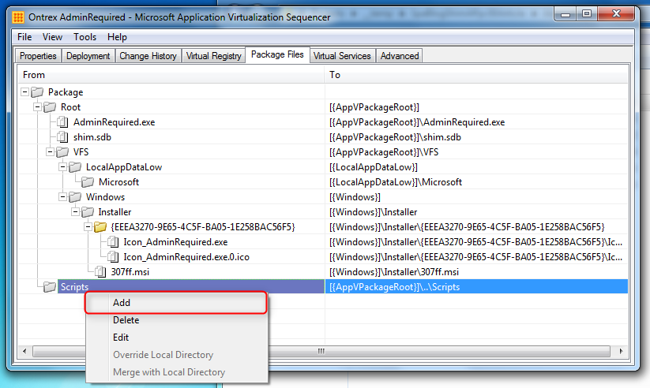This screenshot has width=650, height=388.
Task: Collapse the Package tree node
Action: coord(24,92)
